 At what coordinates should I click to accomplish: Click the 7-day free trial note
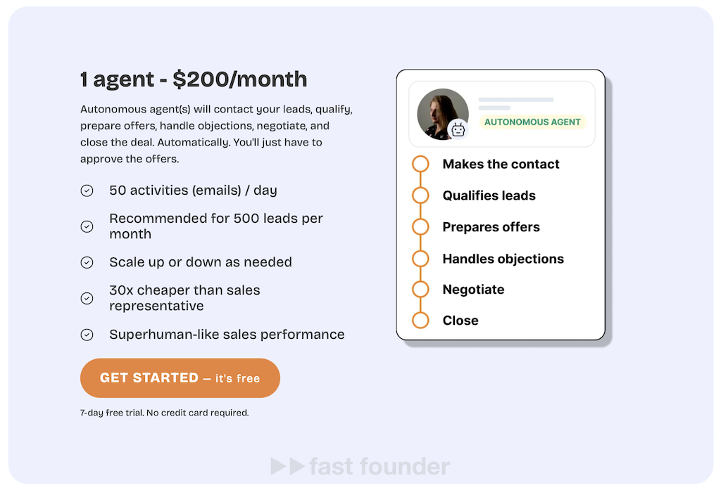(164, 413)
